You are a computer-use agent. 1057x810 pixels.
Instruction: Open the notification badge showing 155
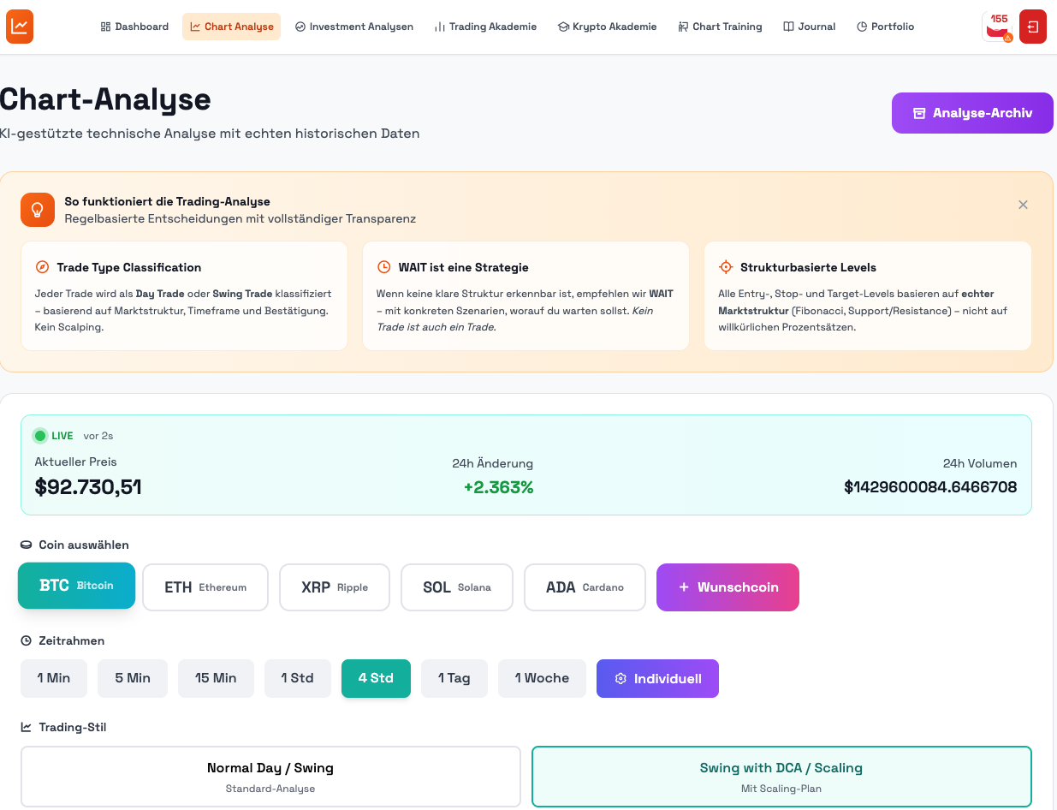(x=997, y=27)
